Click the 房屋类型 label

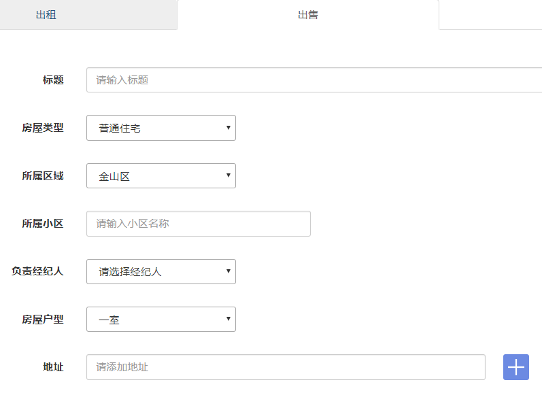(43, 128)
